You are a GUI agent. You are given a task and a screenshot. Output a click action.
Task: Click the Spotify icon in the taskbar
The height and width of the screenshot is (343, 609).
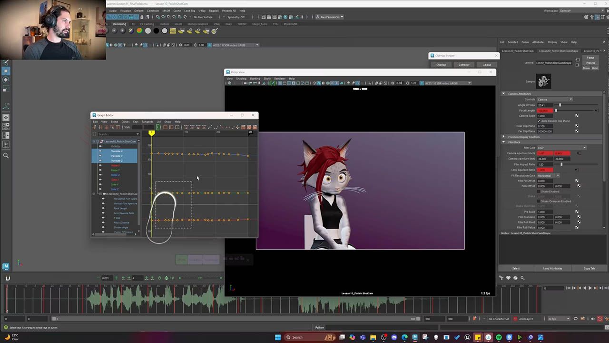click(499, 337)
